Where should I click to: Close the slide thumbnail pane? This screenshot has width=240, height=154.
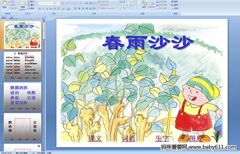[x=43, y=18]
